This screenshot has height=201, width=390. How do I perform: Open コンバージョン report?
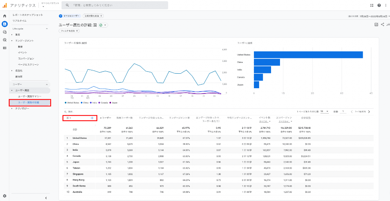coord(26,59)
